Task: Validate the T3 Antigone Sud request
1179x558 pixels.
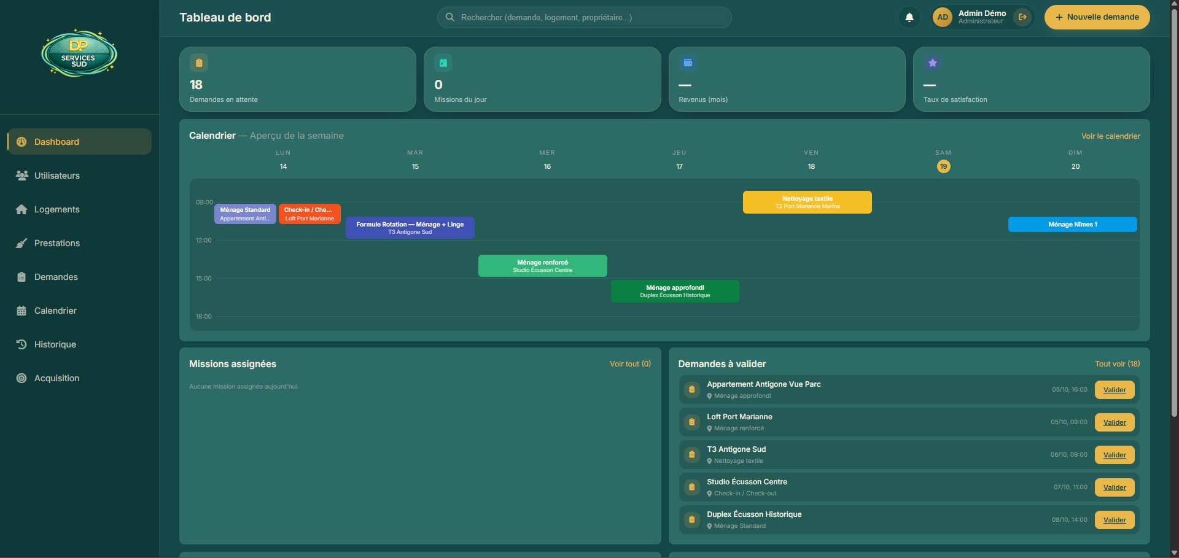Action: pos(1115,455)
